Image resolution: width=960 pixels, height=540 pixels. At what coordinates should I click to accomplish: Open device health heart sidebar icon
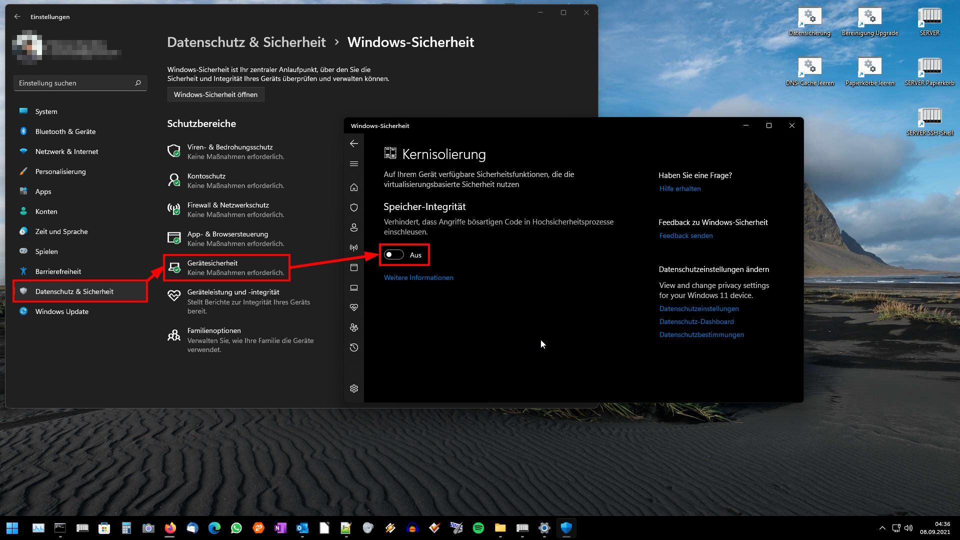354,307
